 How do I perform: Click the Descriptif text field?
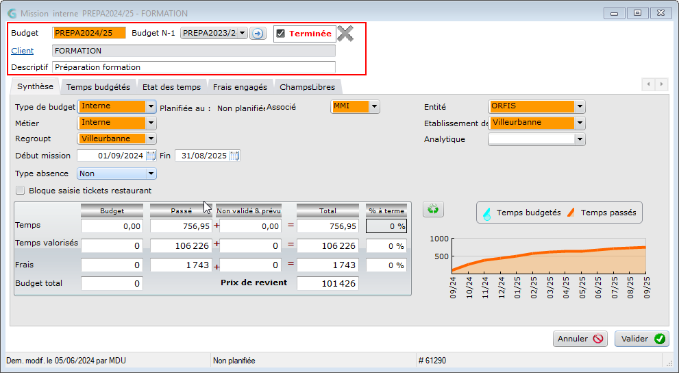click(x=194, y=67)
